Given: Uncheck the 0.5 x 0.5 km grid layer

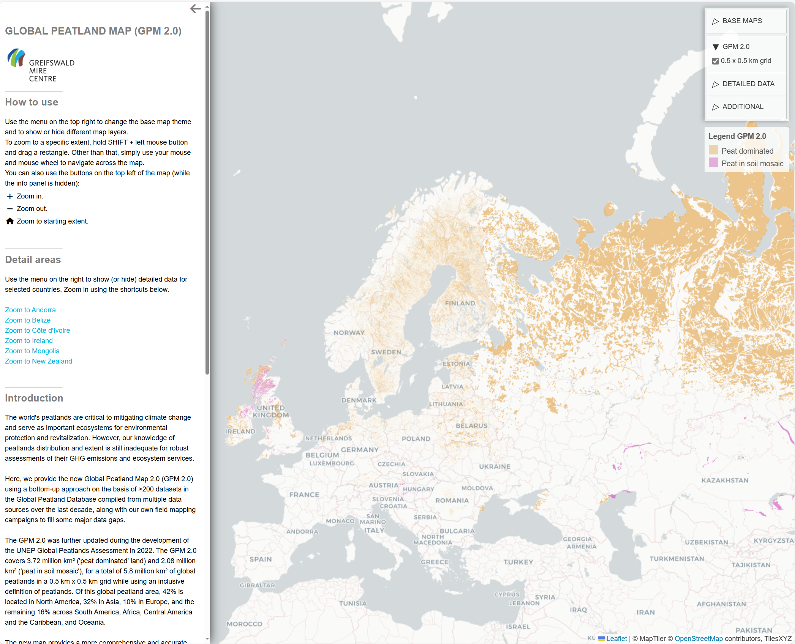Looking at the screenshot, I should coord(715,60).
